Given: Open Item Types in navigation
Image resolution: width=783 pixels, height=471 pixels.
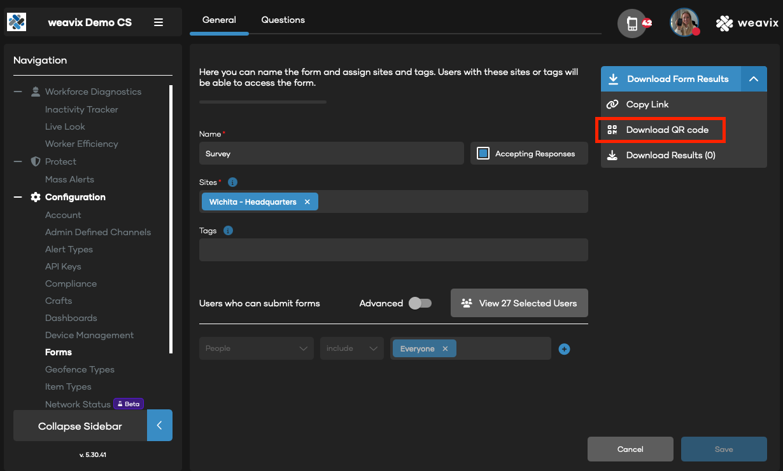Looking at the screenshot, I should [68, 386].
